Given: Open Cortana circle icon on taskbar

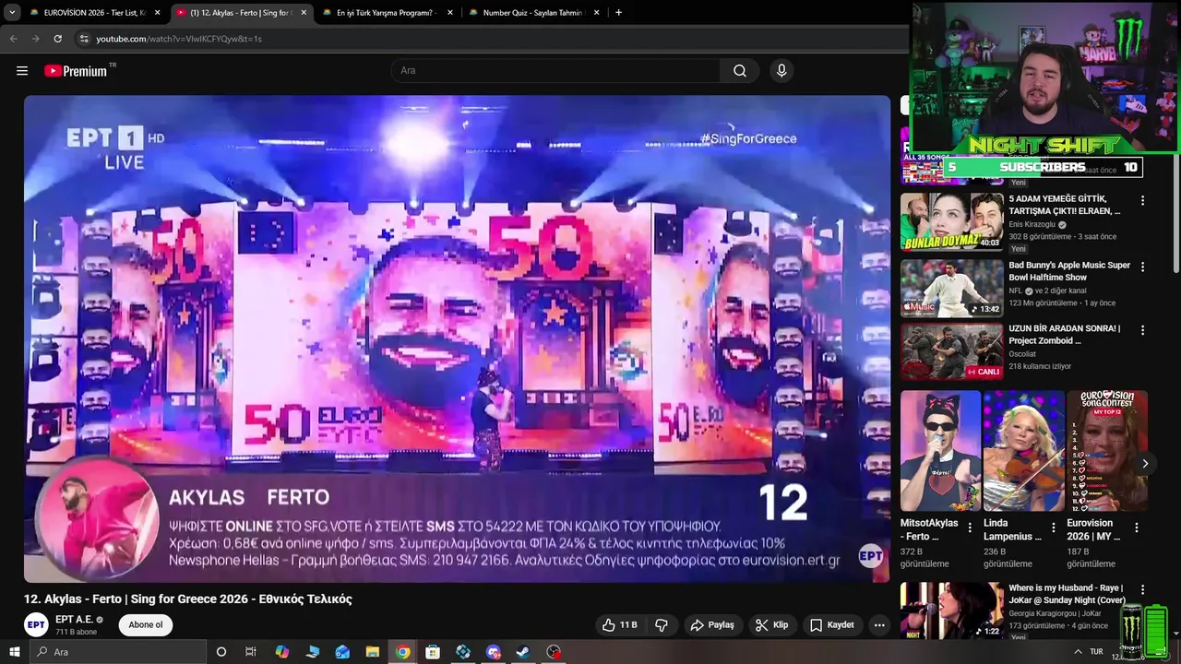Looking at the screenshot, I should [x=221, y=652].
